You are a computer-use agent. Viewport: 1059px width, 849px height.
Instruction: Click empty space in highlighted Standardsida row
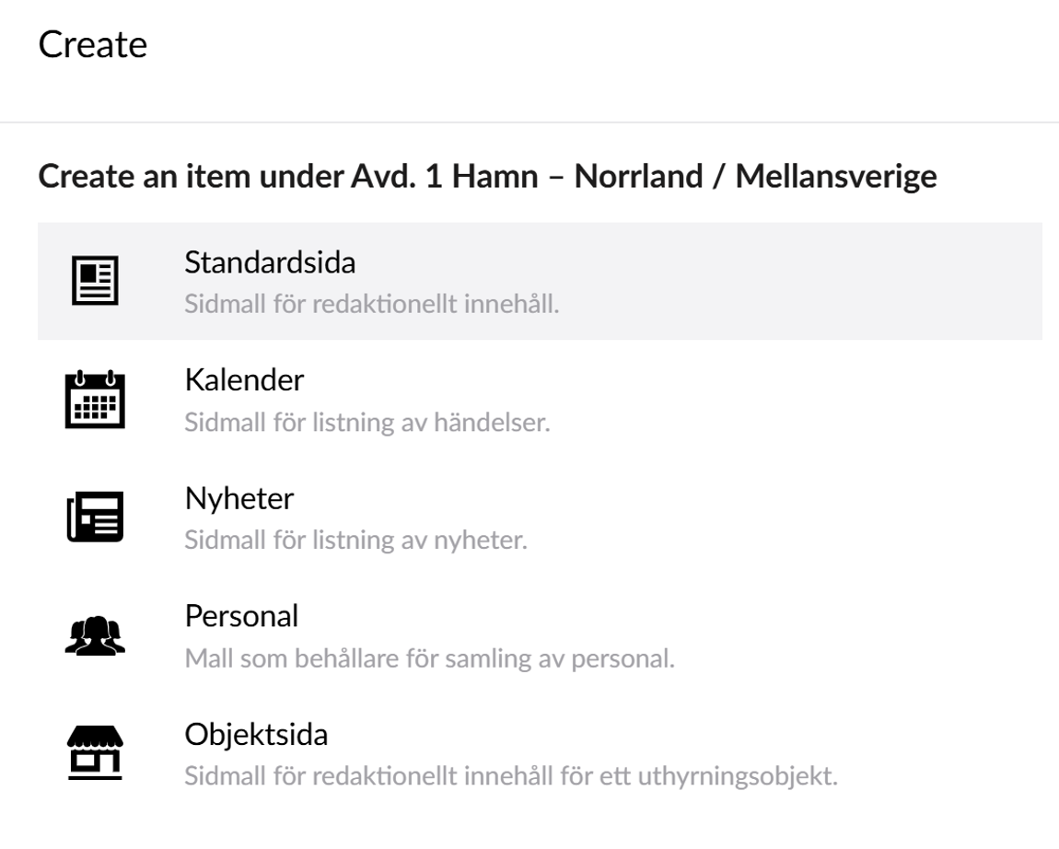tap(783, 281)
